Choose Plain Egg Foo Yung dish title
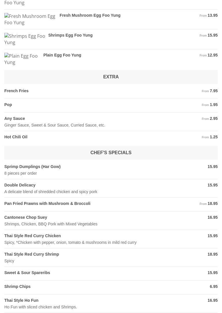Screen dimensions: 222x313 tap(62, 55)
